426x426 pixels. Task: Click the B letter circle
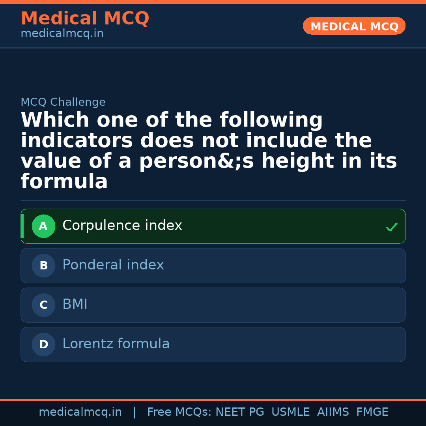click(43, 265)
